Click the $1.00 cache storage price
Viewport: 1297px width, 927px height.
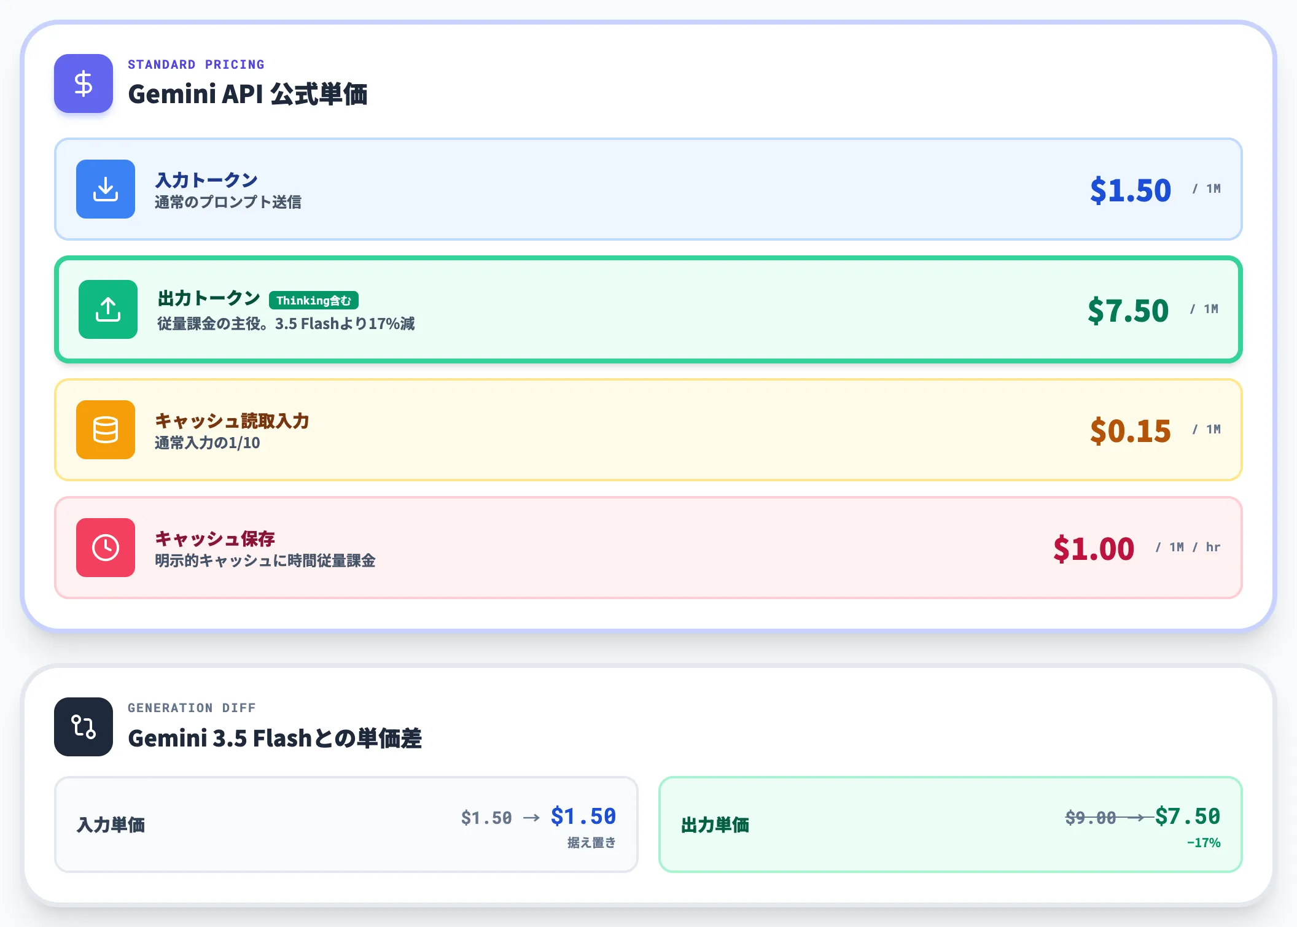point(1094,549)
